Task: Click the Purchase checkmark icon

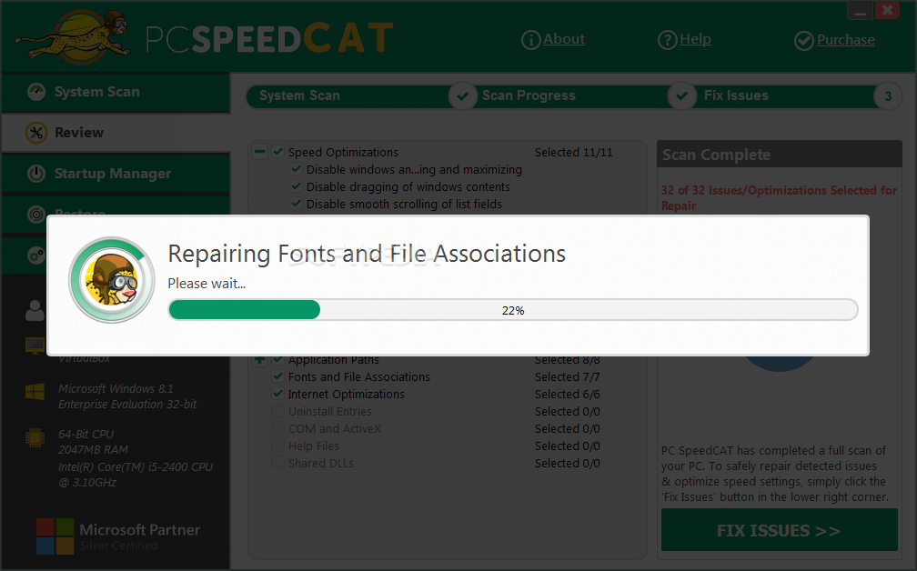Action: pyautogui.click(x=804, y=40)
